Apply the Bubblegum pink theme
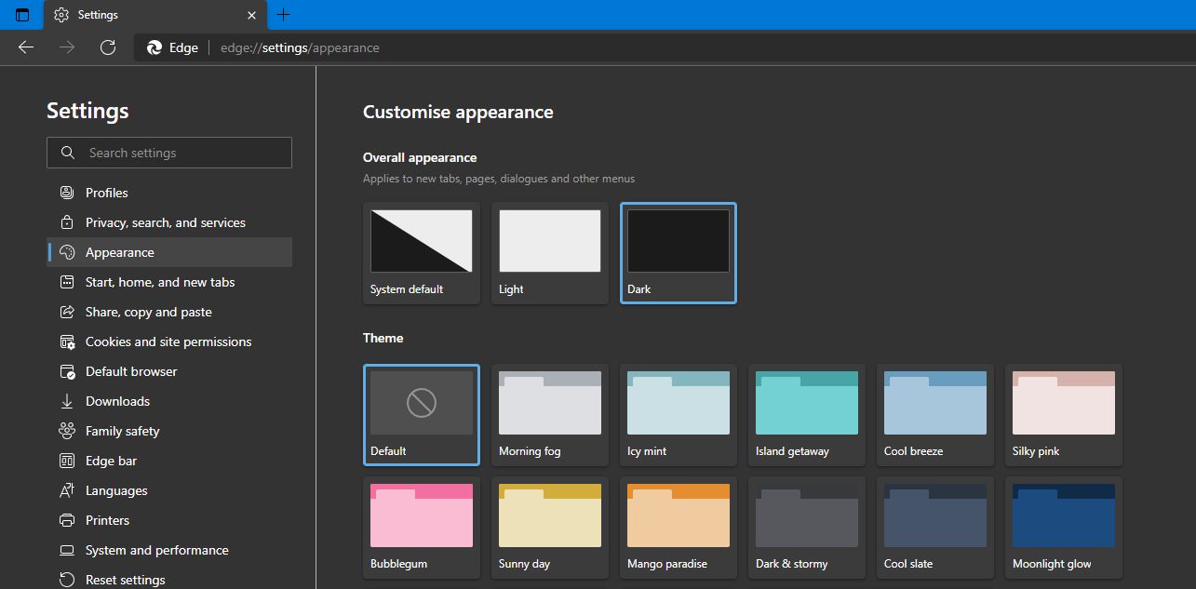The image size is (1196, 589). pos(421,527)
